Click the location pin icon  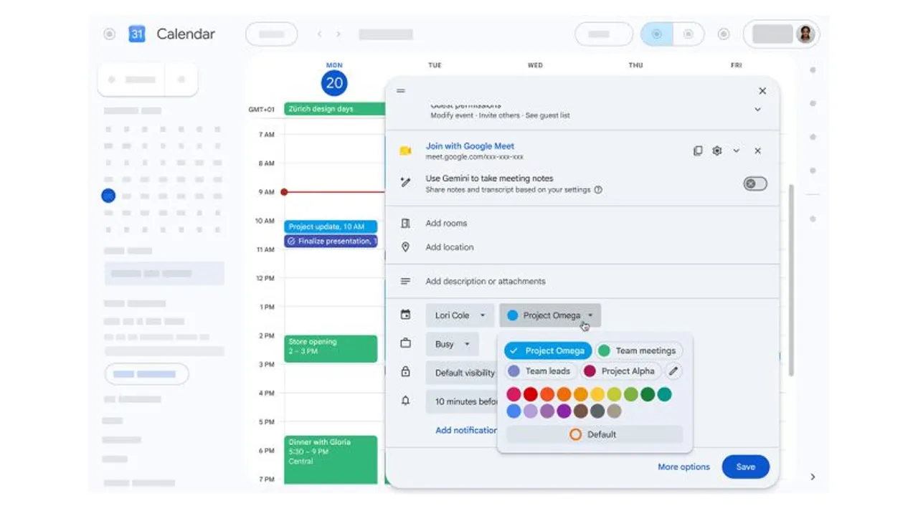click(x=405, y=247)
